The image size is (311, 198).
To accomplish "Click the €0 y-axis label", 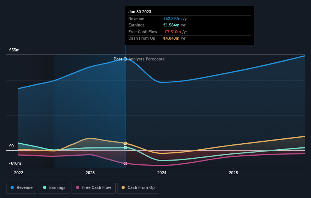I will (11, 146).
